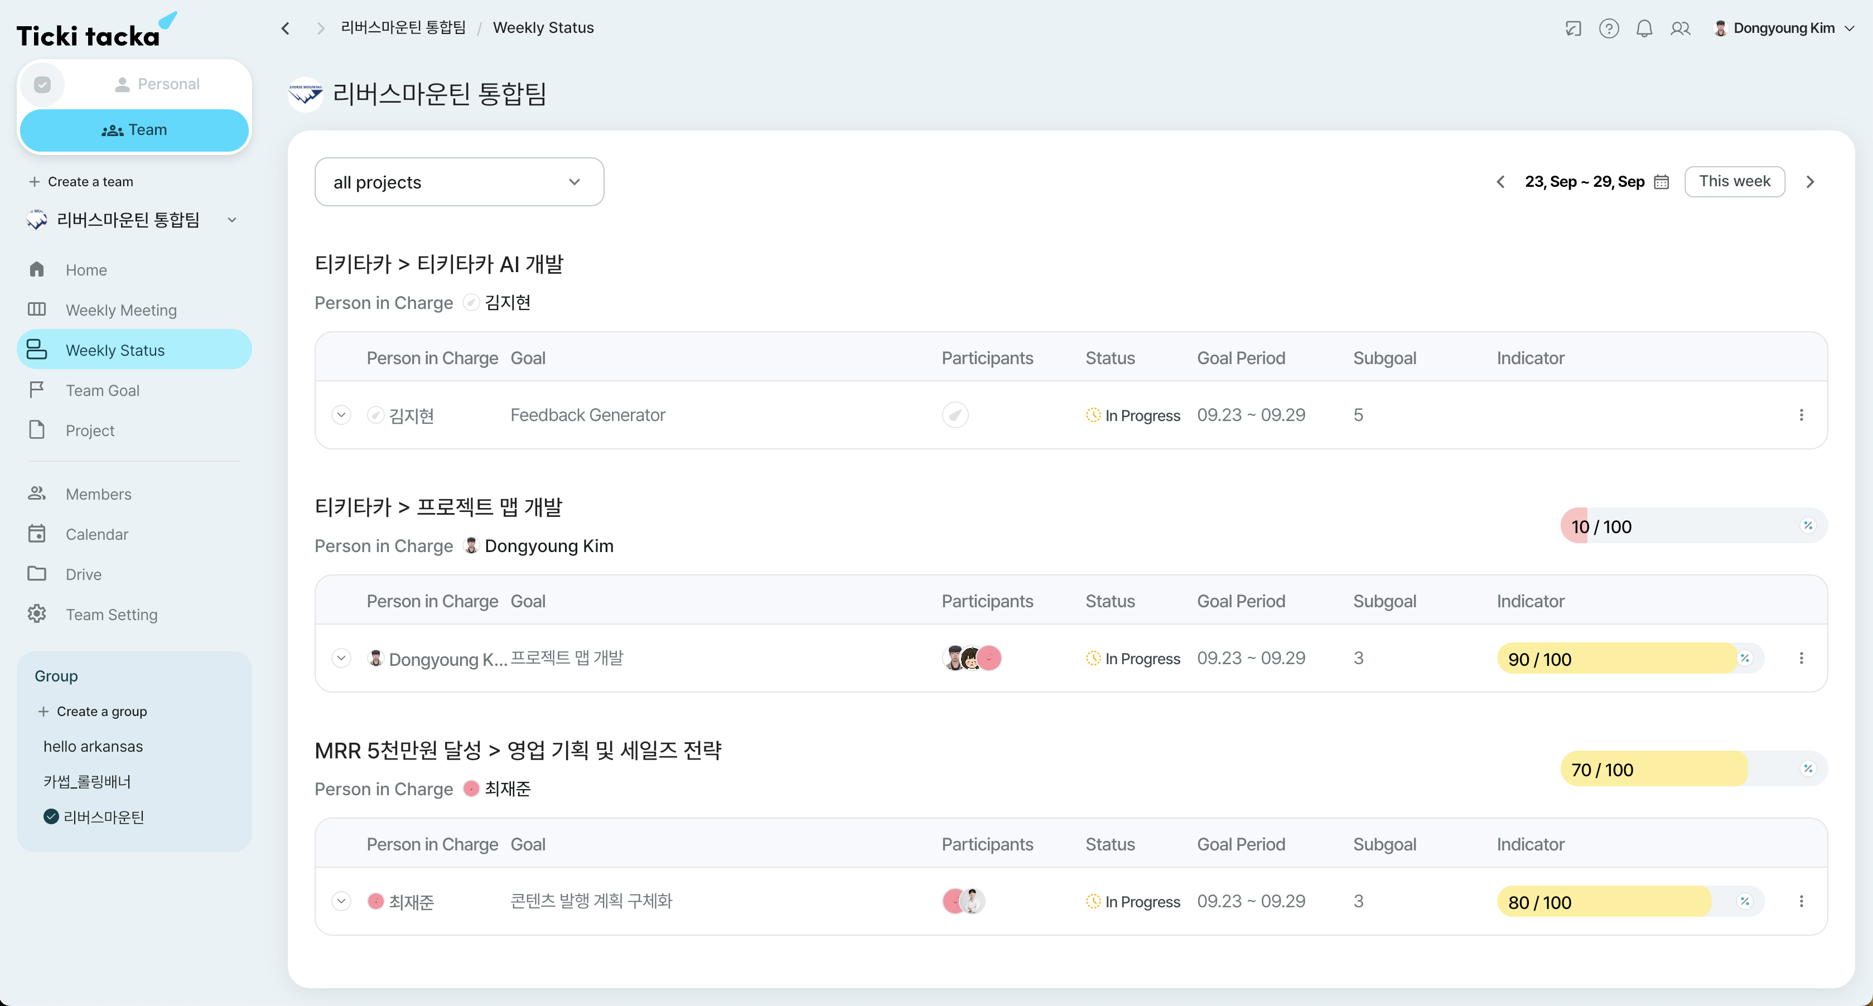Open the Dongyoung Kim account menu
The image size is (1873, 1006).
coord(1784,28)
